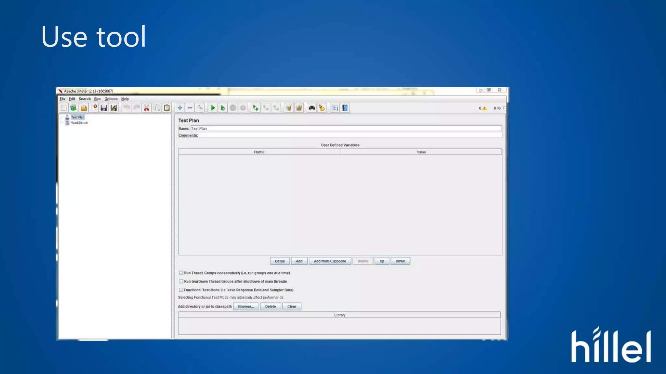Click the green Start test run icon

point(213,108)
